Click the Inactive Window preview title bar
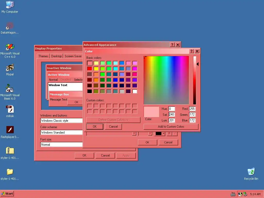The height and width of the screenshot is (198, 264). [x=64, y=68]
